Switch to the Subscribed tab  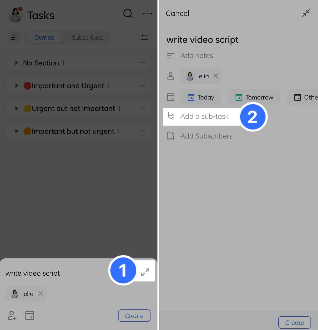tap(87, 38)
